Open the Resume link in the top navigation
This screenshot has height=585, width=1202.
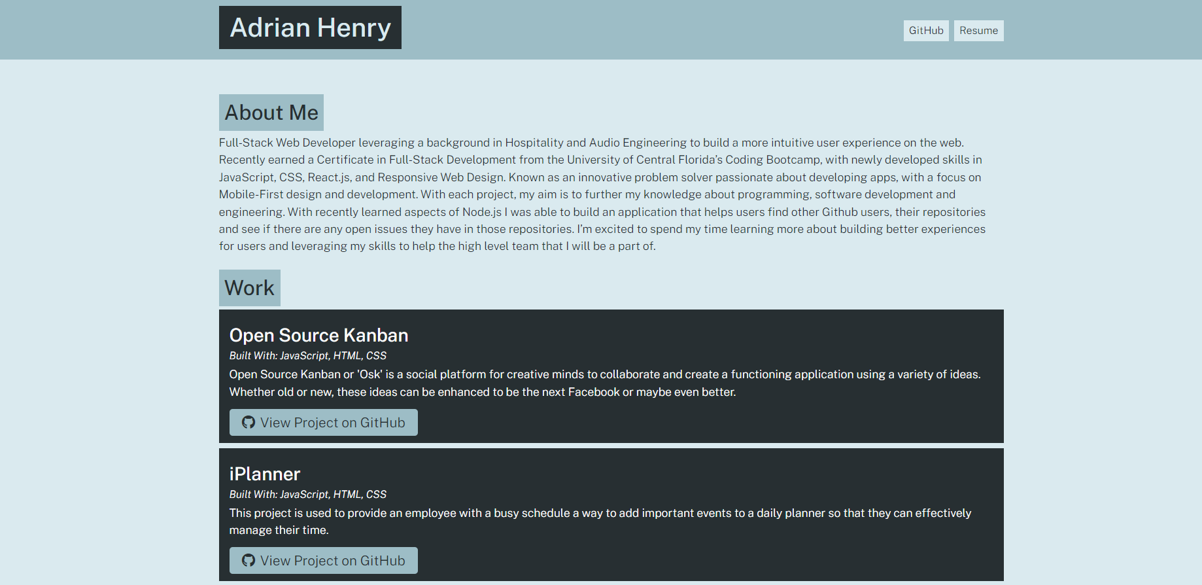point(978,30)
